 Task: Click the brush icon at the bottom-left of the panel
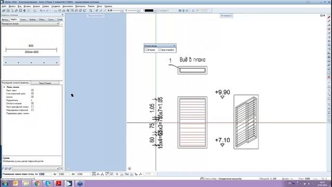click(x=3, y=169)
